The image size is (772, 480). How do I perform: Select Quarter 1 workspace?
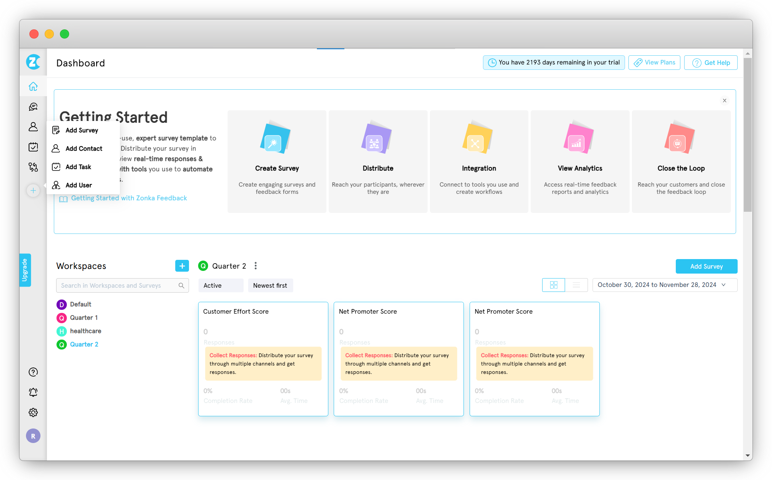[84, 317]
